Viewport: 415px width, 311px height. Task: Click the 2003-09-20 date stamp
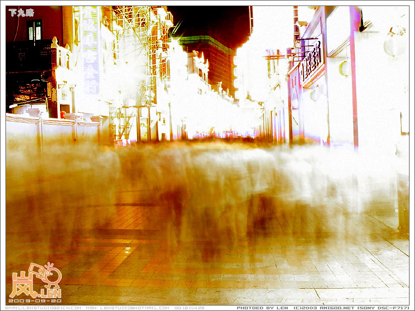(x=27, y=301)
